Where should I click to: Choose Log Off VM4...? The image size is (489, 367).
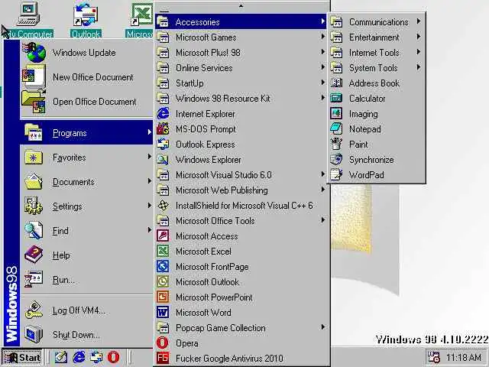86,310
